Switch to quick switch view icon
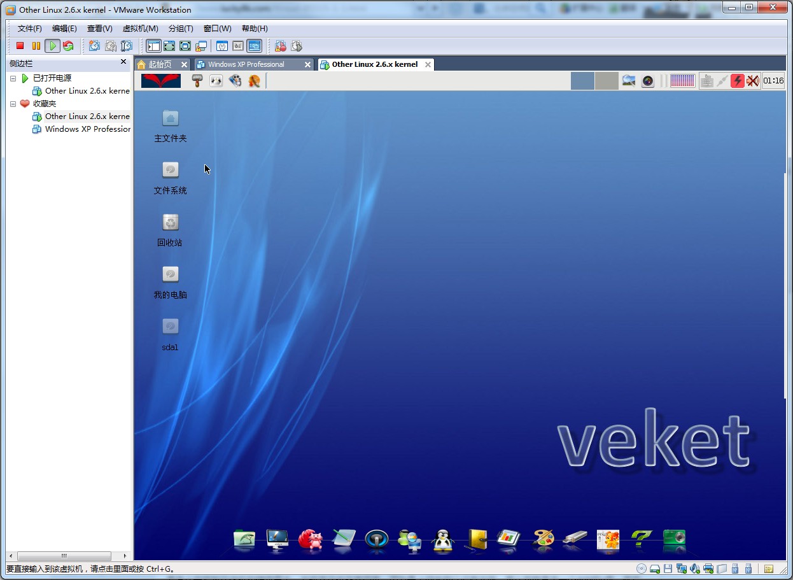Screen dimensions: 793x580 169,46
